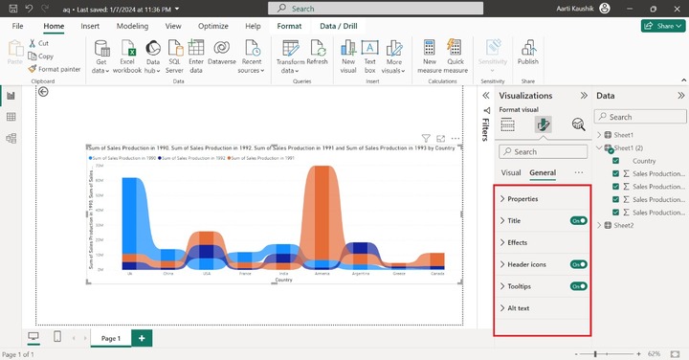Click the Copy icon in Clipboard group
689x360 pixels.
(33, 56)
